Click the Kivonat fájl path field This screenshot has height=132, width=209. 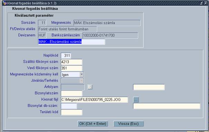95,100
